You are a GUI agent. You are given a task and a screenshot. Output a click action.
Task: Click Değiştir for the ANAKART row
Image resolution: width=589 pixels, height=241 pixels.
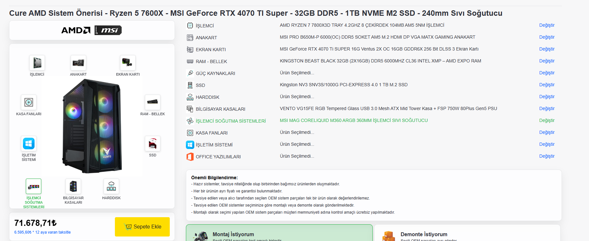547,37
